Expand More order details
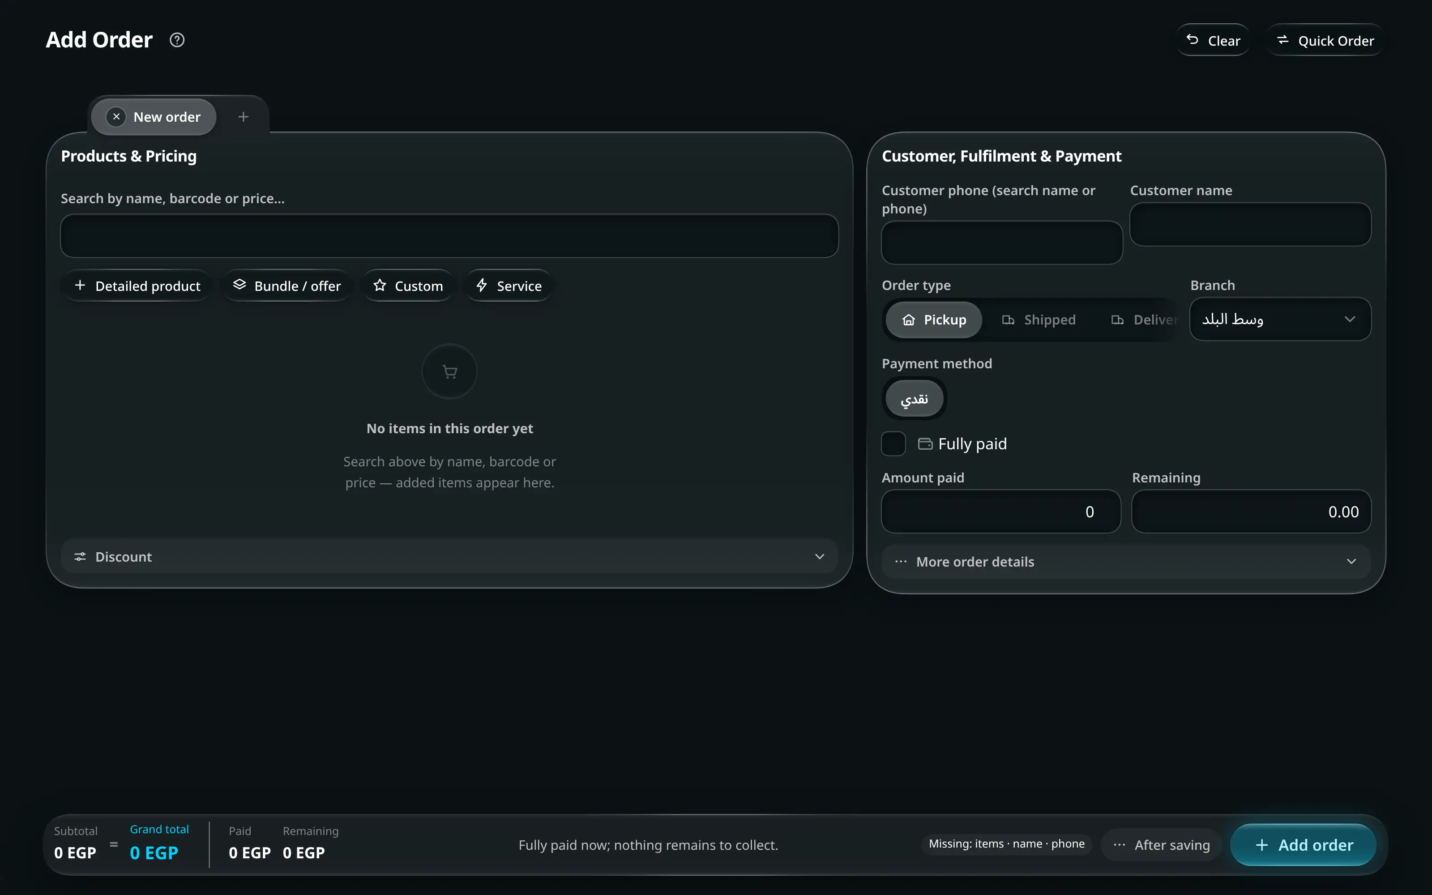This screenshot has height=895, width=1432. [1126, 562]
